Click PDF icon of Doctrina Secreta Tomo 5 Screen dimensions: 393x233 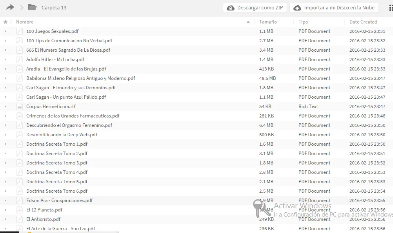(20, 182)
